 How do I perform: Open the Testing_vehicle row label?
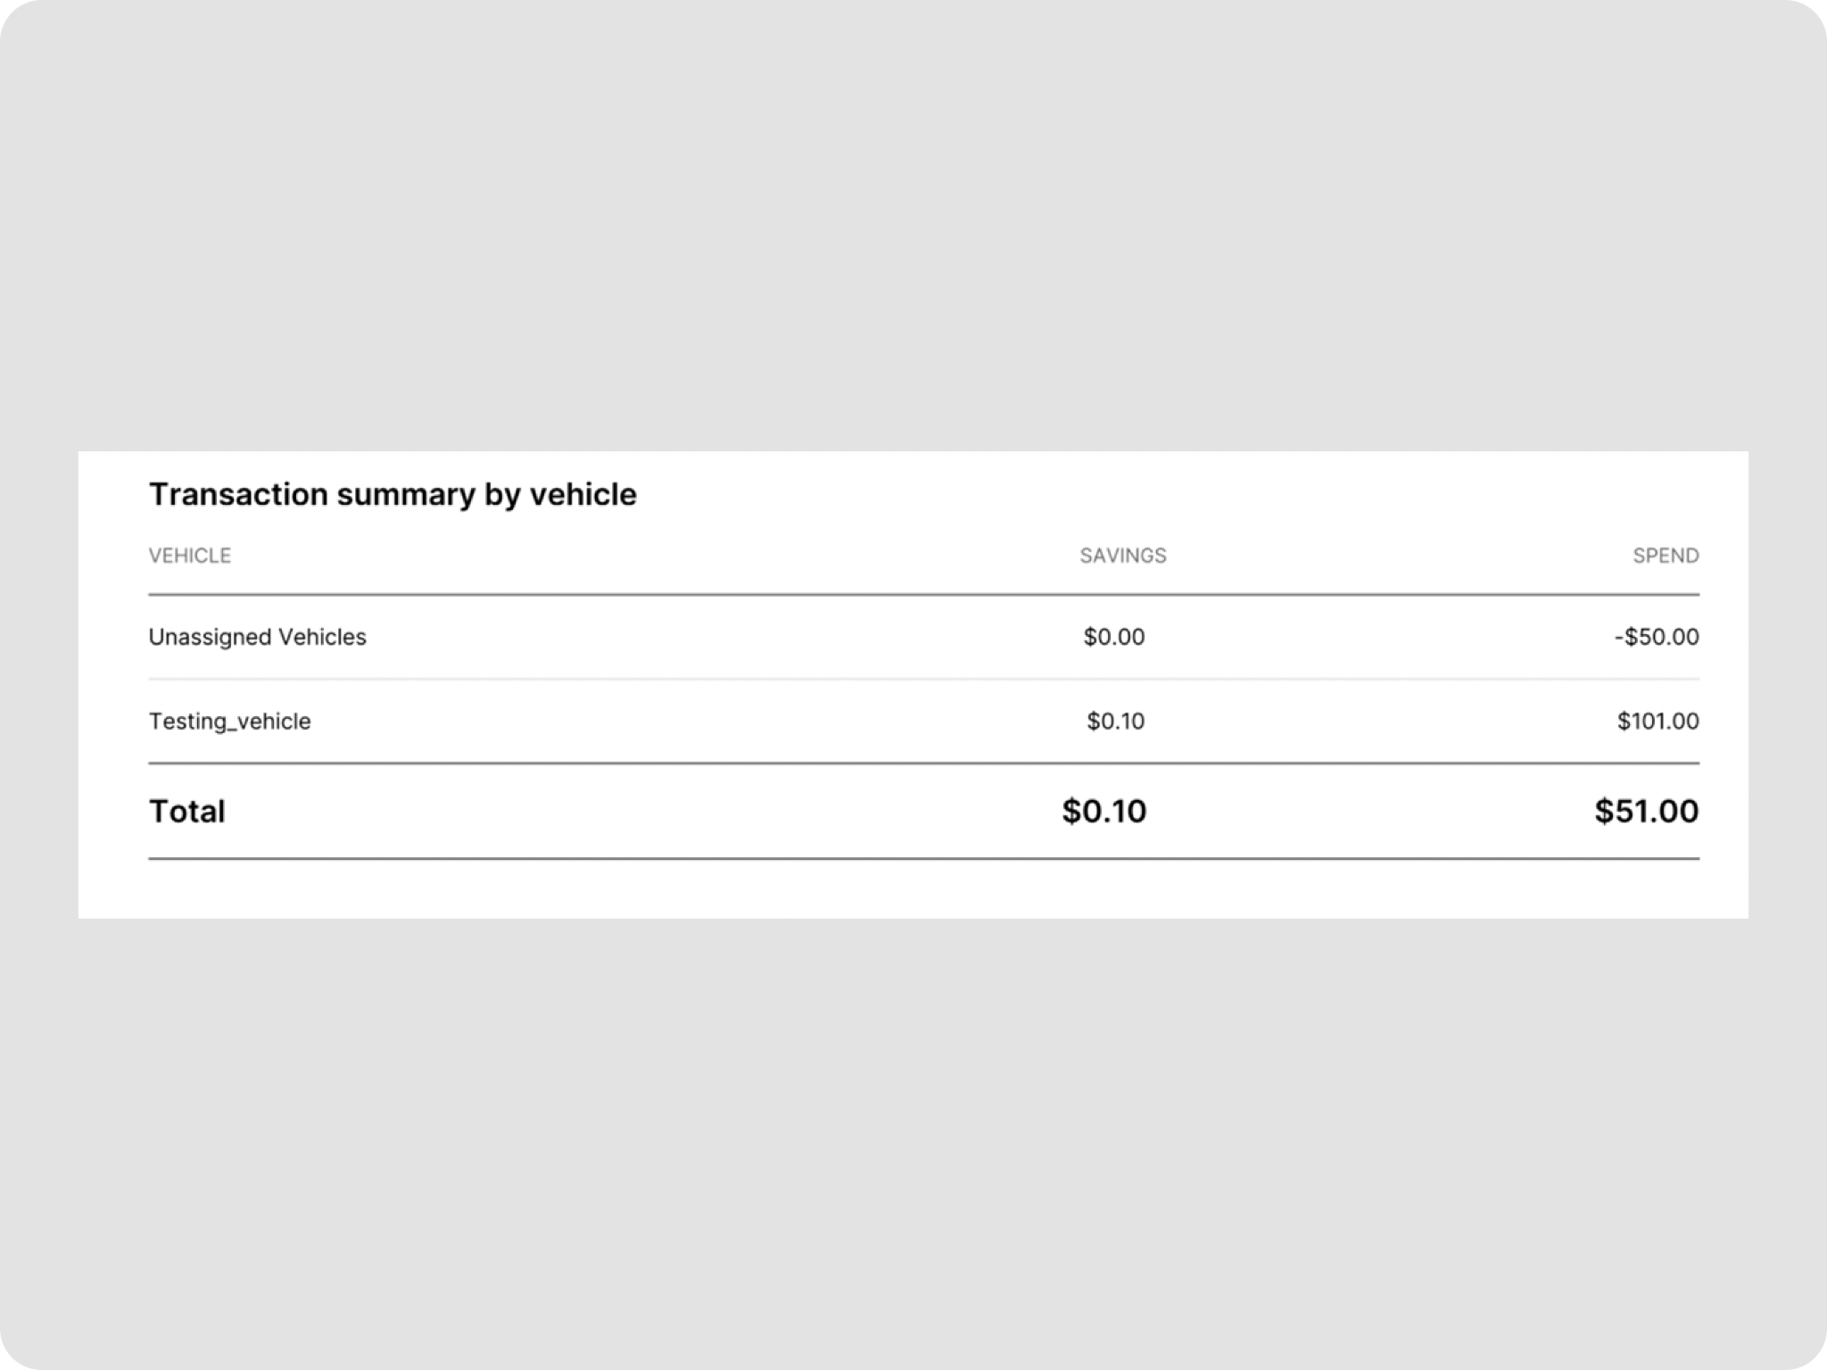coord(230,721)
